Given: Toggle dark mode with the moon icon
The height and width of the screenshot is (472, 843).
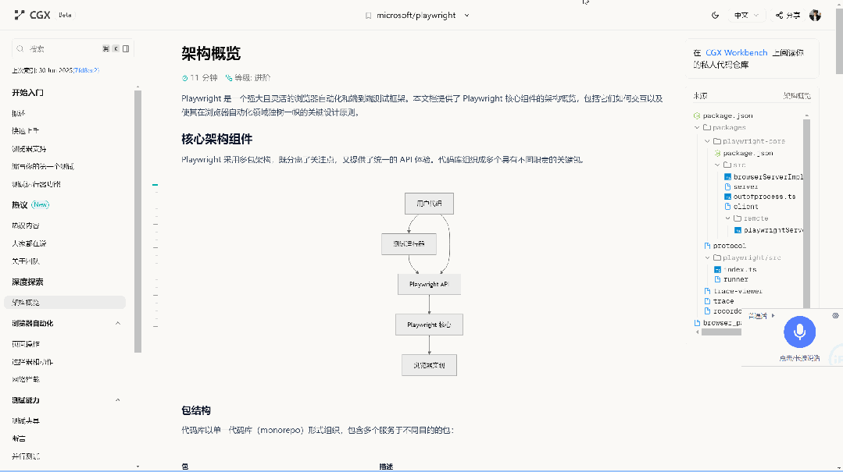Looking at the screenshot, I should (x=715, y=15).
